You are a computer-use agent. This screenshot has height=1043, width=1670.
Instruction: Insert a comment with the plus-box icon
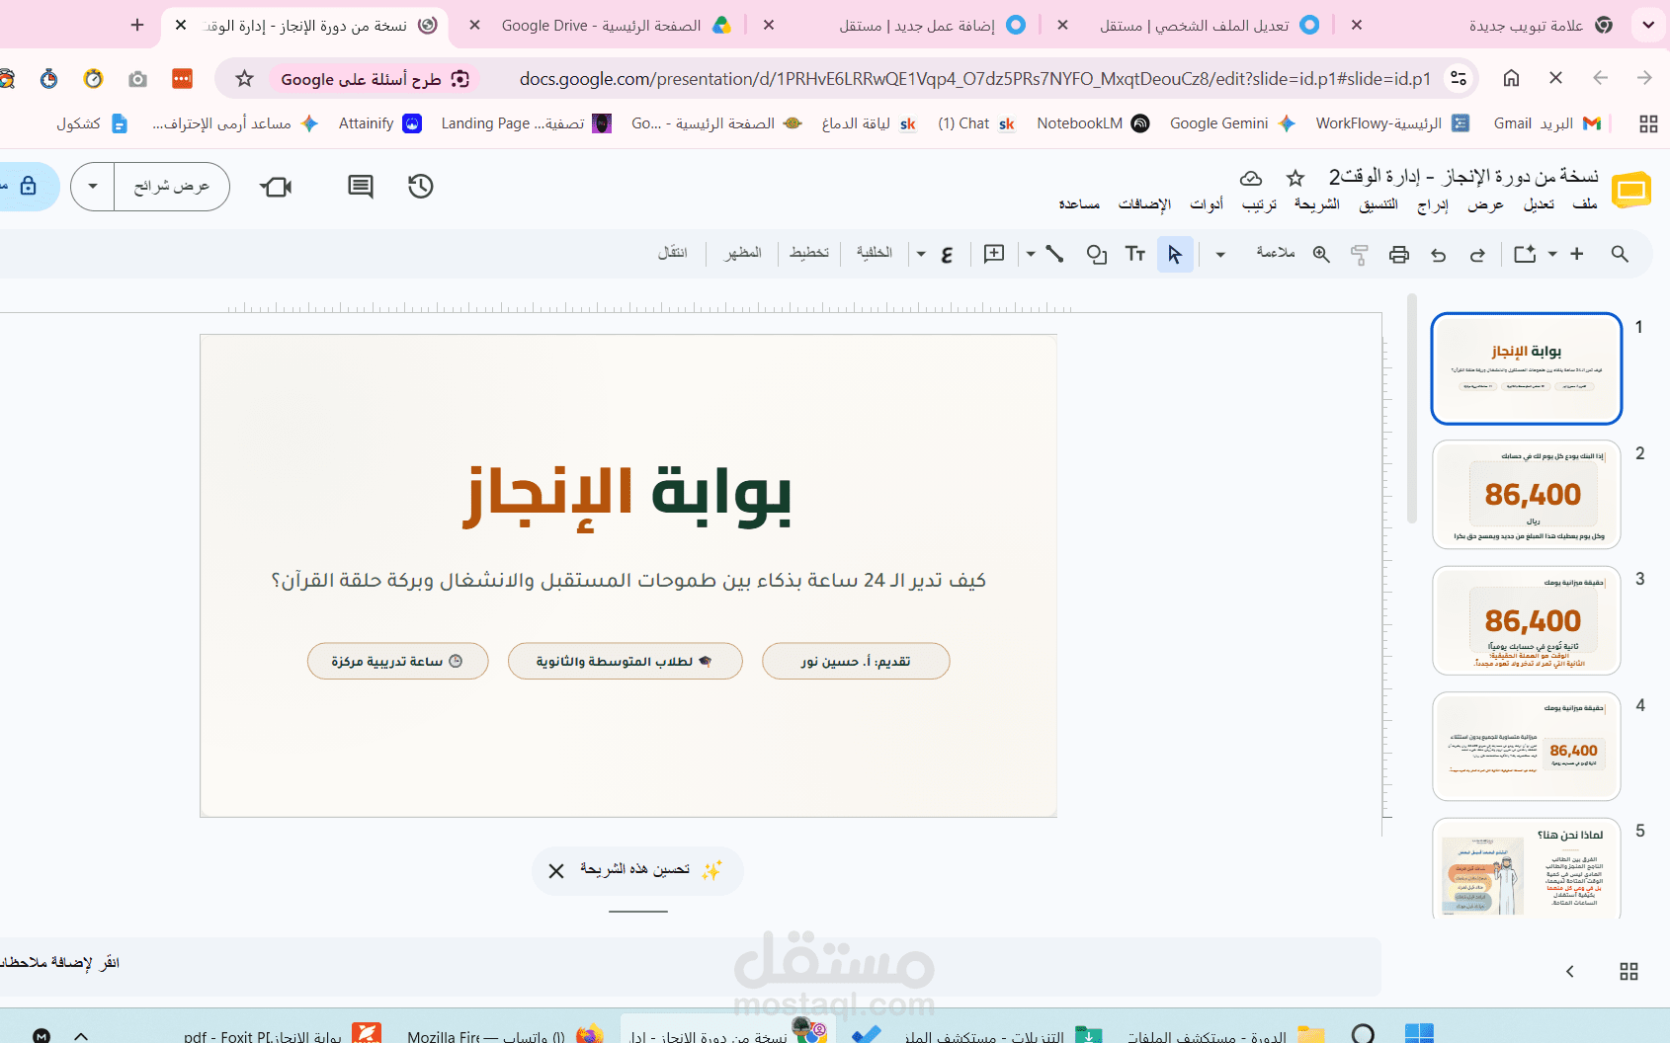994,254
